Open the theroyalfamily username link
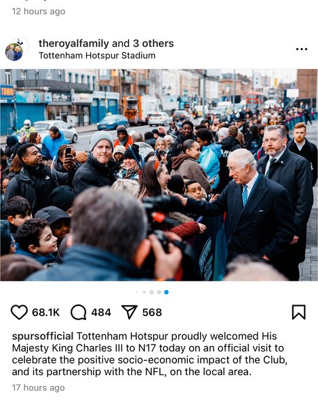This screenshot has height=407, width=318. pos(74,43)
